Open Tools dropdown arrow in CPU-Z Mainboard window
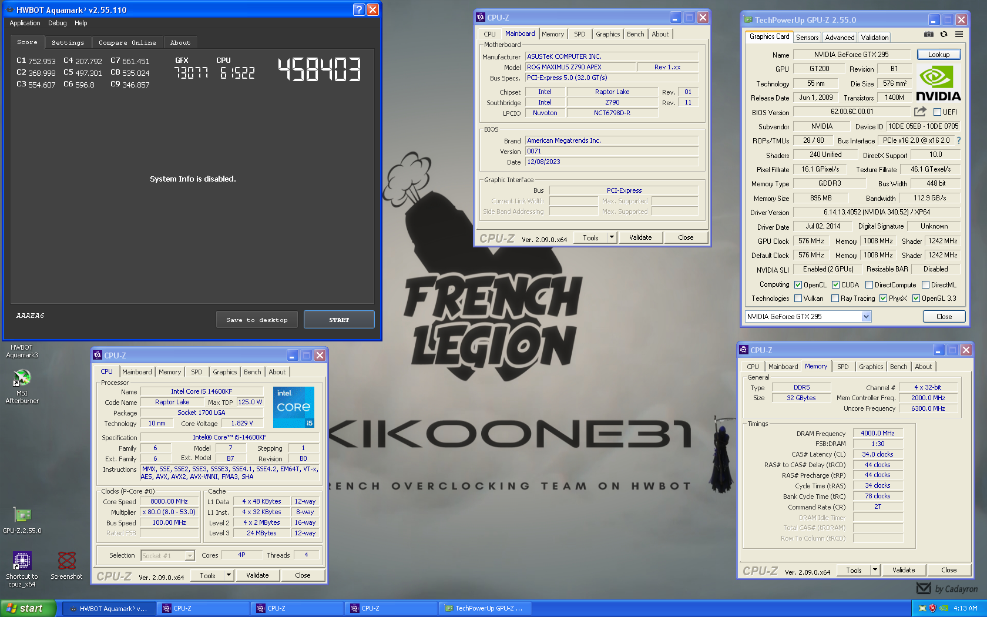This screenshot has width=987, height=617. [x=612, y=237]
